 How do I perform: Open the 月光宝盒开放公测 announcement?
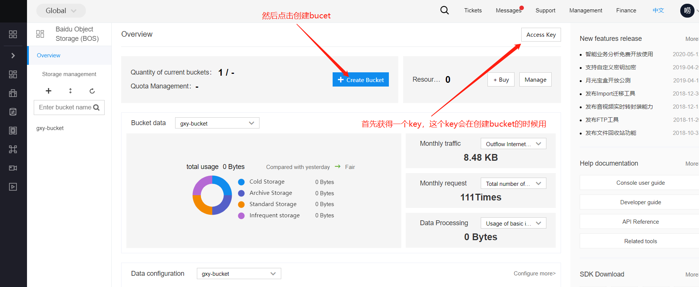click(x=608, y=81)
